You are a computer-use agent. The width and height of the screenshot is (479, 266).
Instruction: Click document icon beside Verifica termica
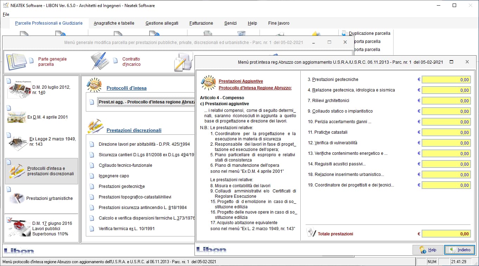92,229
